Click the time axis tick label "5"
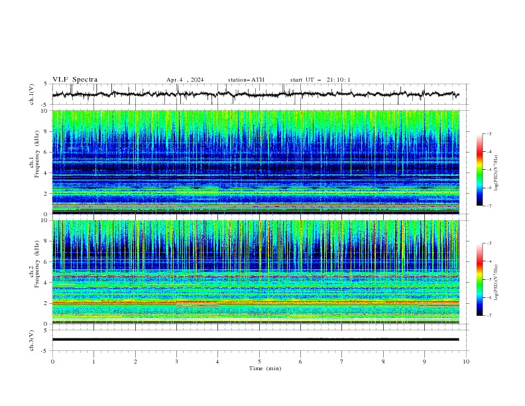The image size is (525, 406). (x=259, y=362)
